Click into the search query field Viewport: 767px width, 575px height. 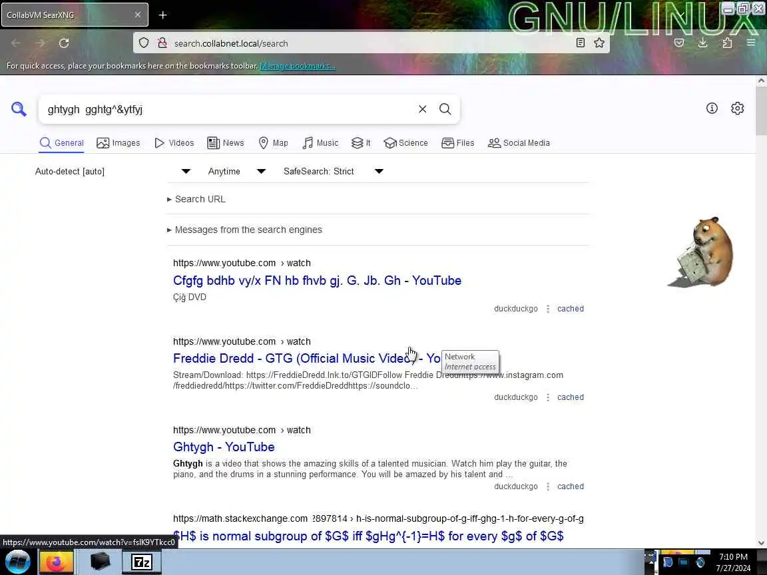pos(229,109)
